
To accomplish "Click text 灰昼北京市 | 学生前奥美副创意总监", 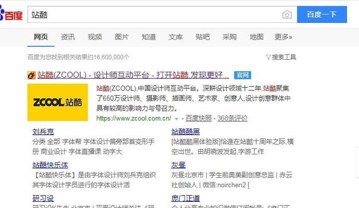I will click(222, 175).
